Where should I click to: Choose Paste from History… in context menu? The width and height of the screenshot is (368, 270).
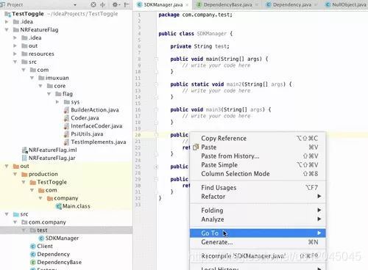pyautogui.click(x=258, y=156)
